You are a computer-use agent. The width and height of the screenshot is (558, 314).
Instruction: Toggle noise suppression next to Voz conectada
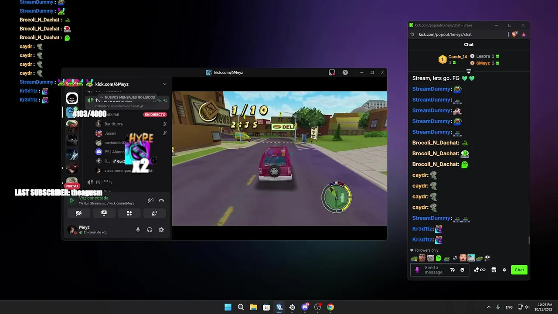point(150,201)
